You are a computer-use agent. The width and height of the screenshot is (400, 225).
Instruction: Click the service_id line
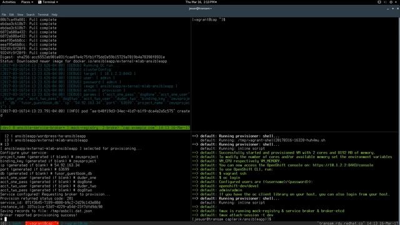pyautogui.click(x=50, y=202)
